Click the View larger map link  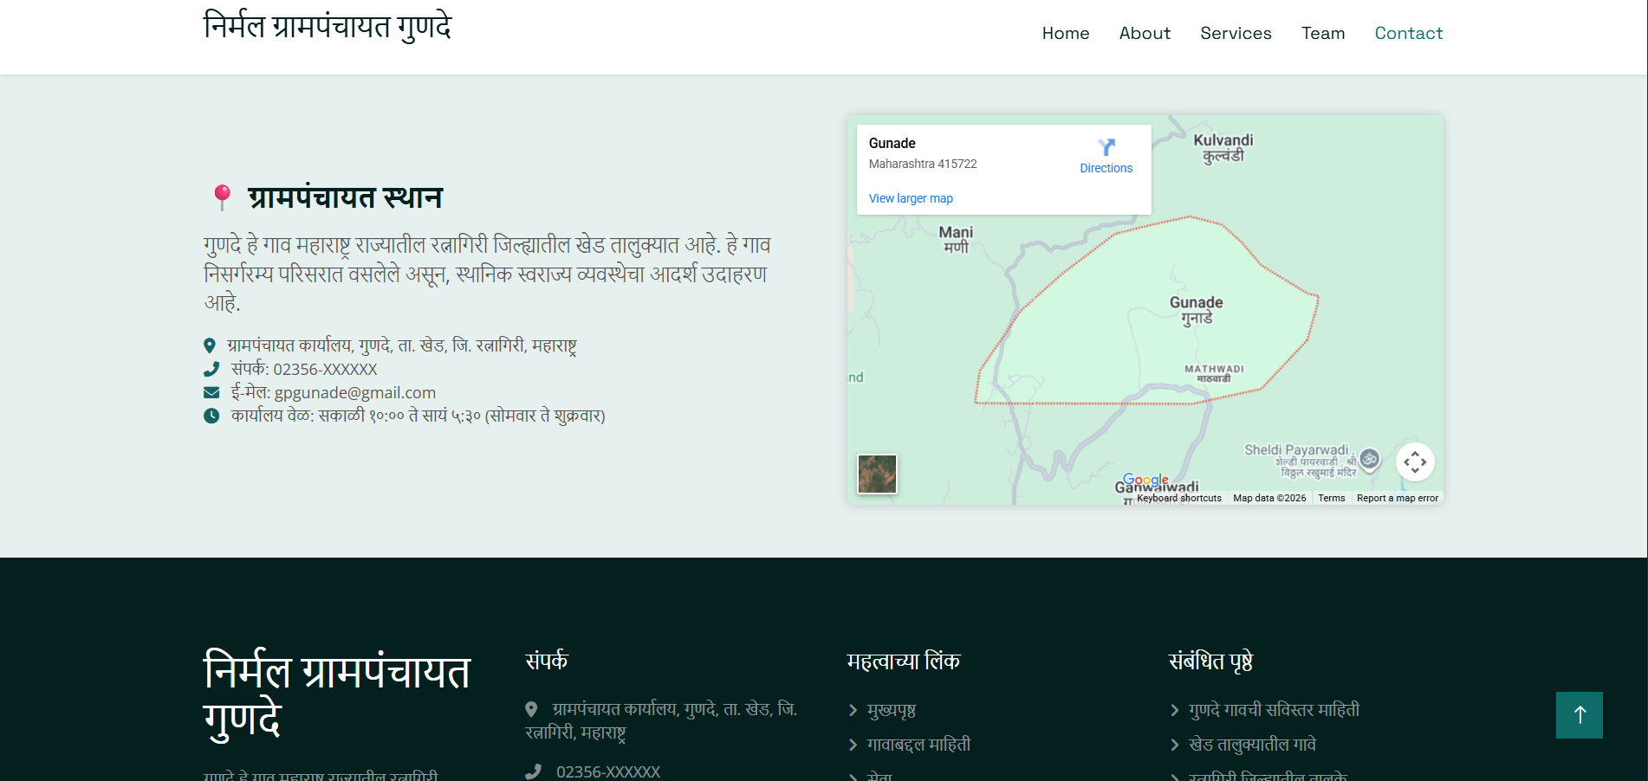[x=910, y=198]
